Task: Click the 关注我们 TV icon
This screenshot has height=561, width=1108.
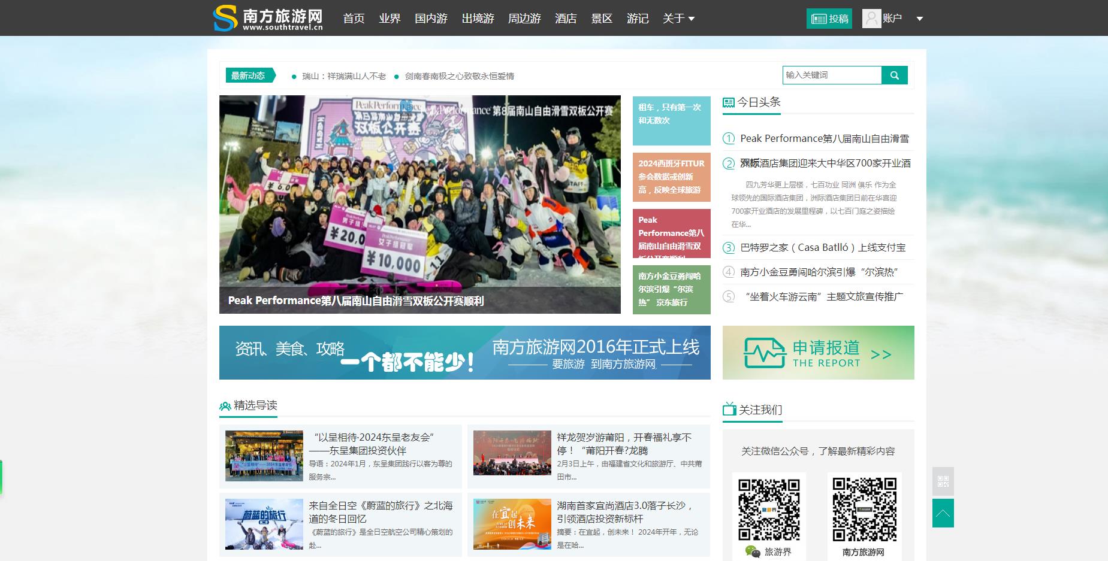Action: (729, 410)
